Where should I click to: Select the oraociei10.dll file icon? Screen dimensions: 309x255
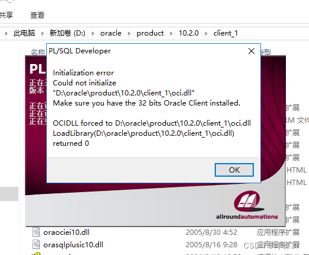click(36, 232)
